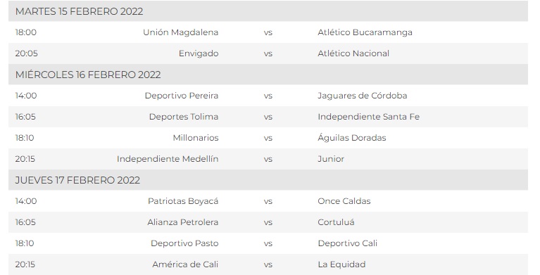The image size is (540, 275).
Task: Open Unión Magdalena team link
Action: [x=180, y=32]
